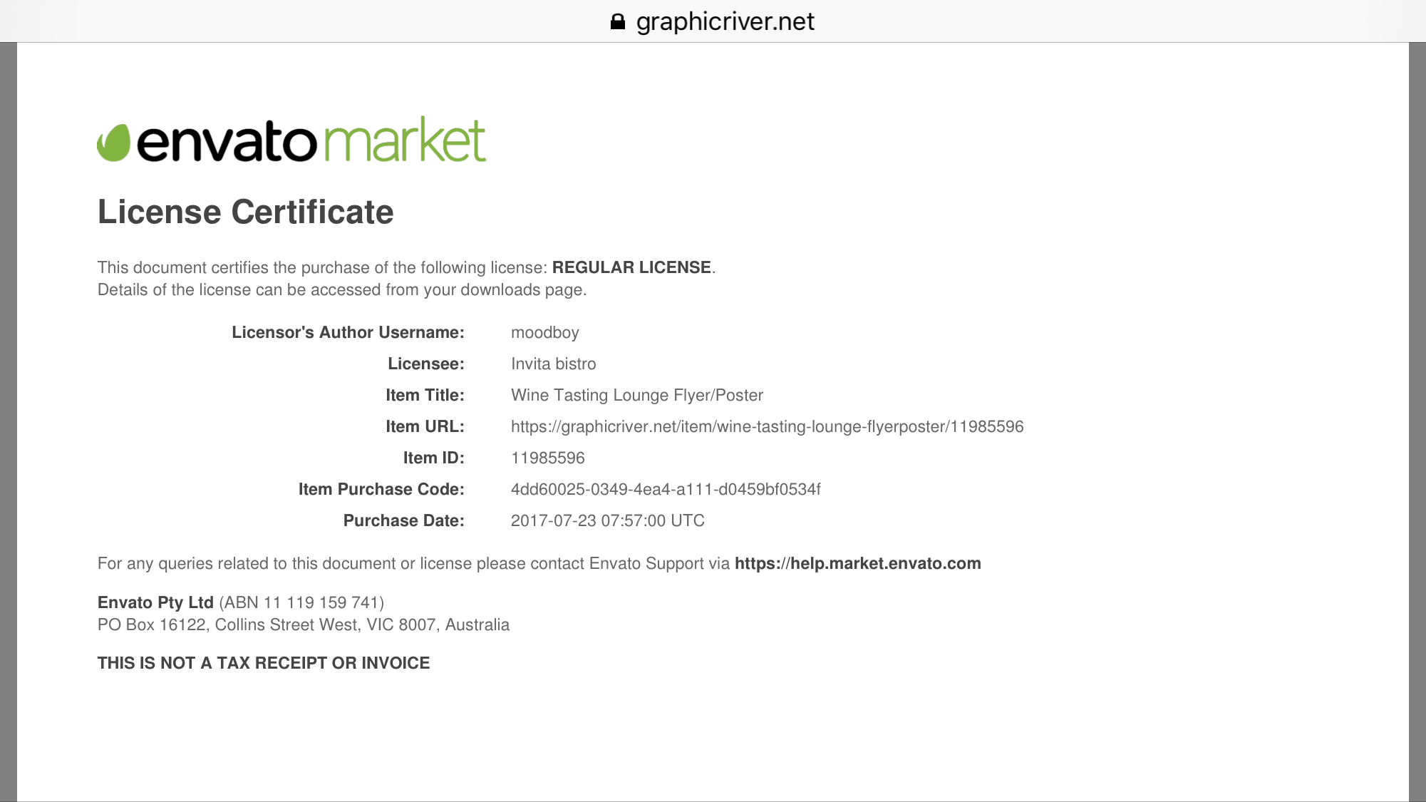Click the licensee name Invita bistro
This screenshot has width=1426, height=802.
[553, 364]
